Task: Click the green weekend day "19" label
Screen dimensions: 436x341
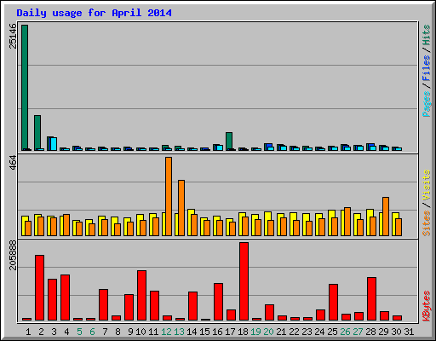Action: [255, 332]
